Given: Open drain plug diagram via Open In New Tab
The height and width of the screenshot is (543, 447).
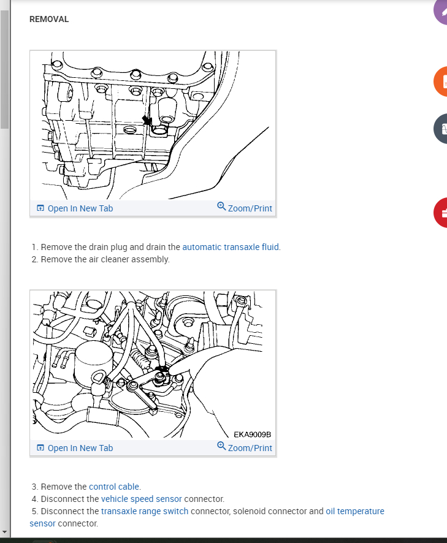Looking at the screenshot, I should [x=80, y=208].
